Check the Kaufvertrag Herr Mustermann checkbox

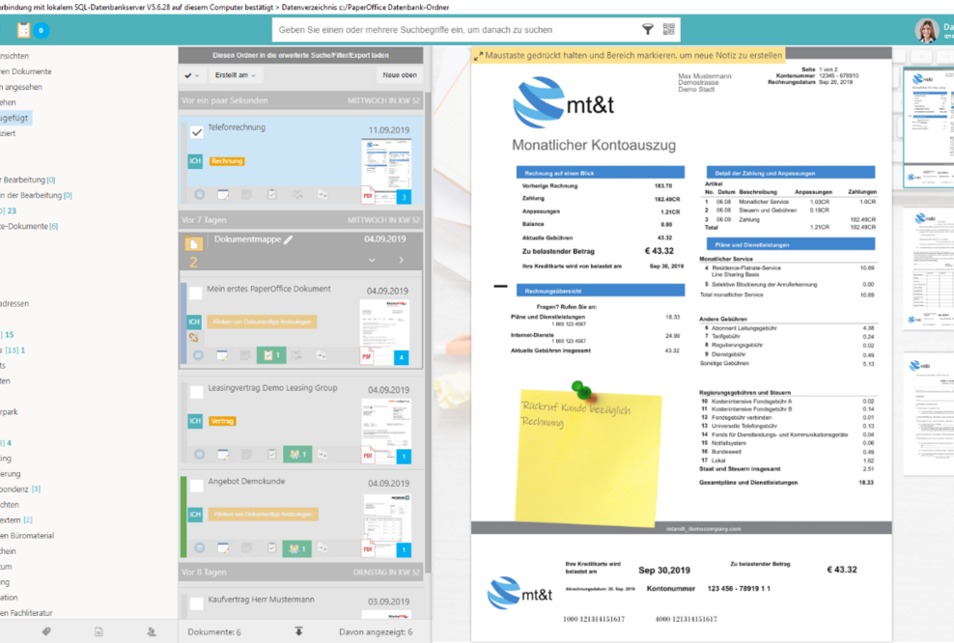coord(199,601)
